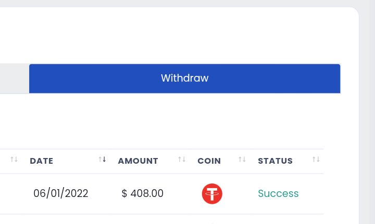375x224 pixels.
Task: Click ascending up arrow in Status sort
Action: coord(314,159)
